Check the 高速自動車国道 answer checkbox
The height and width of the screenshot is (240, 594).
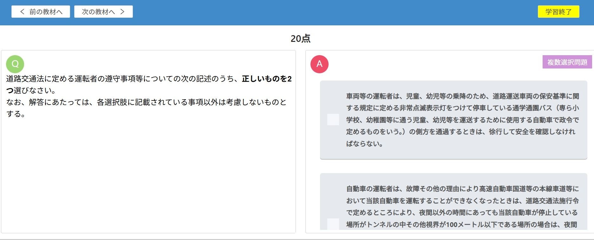click(333, 224)
